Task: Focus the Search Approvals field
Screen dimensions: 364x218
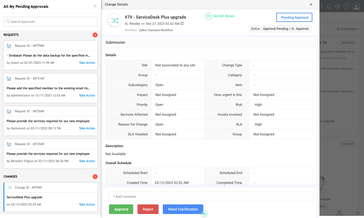Action: 51,22
